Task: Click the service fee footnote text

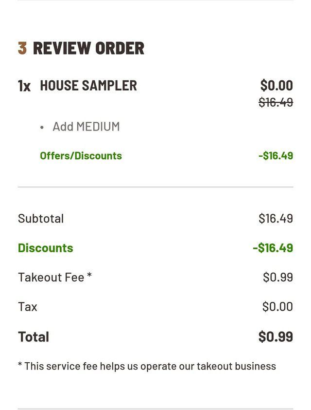Action: [147, 366]
